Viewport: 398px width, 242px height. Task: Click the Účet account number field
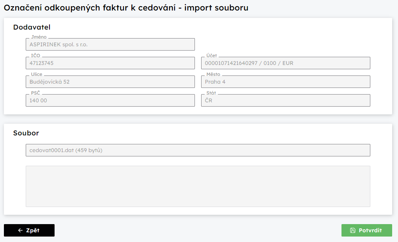[x=286, y=63]
